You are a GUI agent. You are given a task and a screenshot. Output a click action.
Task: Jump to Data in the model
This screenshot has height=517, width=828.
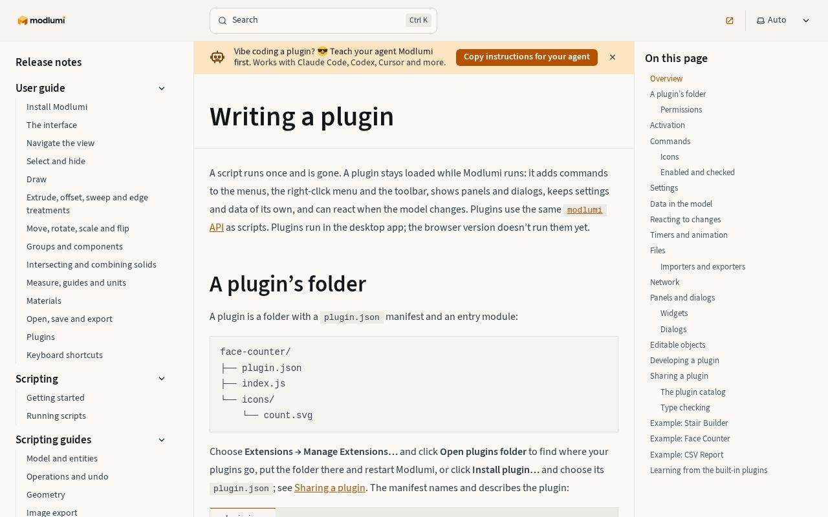tap(681, 204)
